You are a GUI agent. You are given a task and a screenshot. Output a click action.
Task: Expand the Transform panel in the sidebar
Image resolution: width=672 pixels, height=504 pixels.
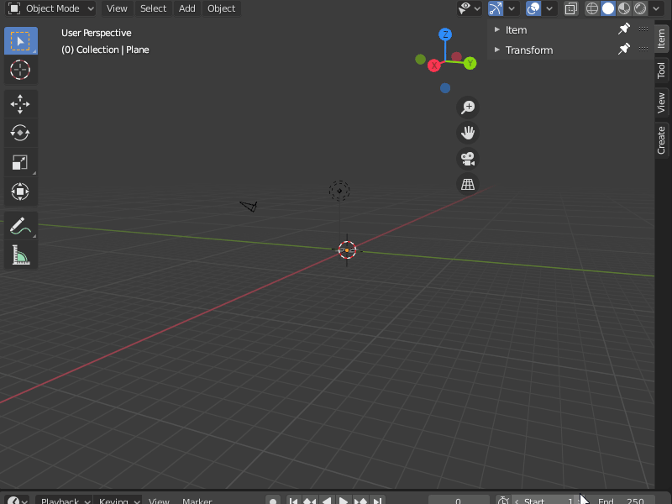point(530,50)
